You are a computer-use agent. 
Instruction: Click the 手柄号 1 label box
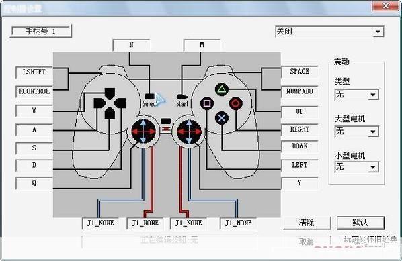pyautogui.click(x=40, y=32)
